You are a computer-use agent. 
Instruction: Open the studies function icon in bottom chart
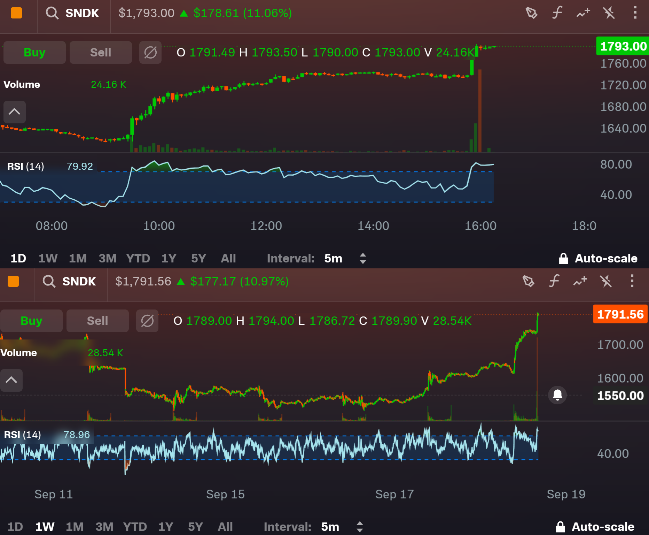coord(554,281)
